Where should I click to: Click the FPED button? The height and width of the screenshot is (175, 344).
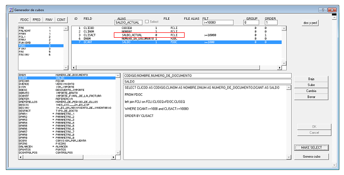[x=36, y=20]
